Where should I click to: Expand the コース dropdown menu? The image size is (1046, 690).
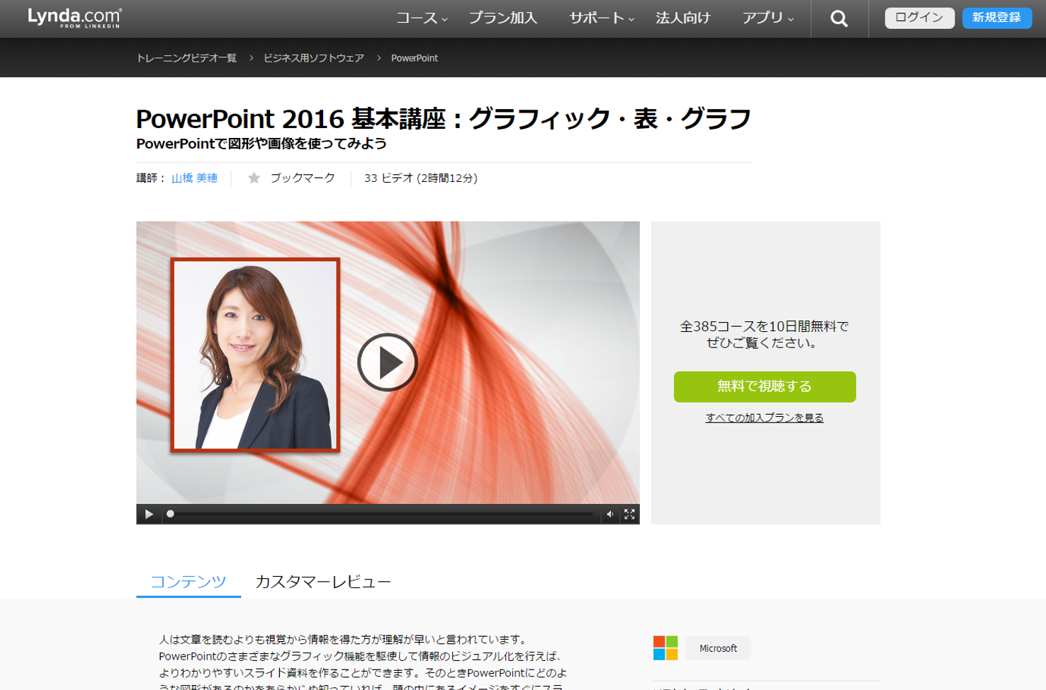(x=421, y=18)
